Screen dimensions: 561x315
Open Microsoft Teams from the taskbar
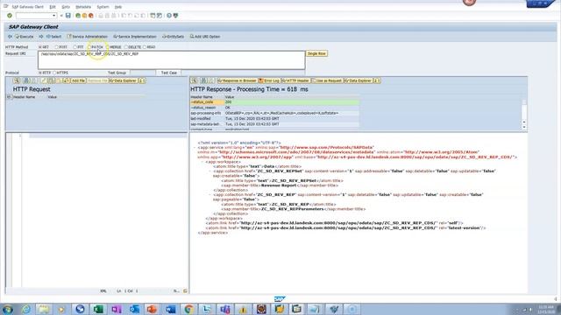point(225,309)
